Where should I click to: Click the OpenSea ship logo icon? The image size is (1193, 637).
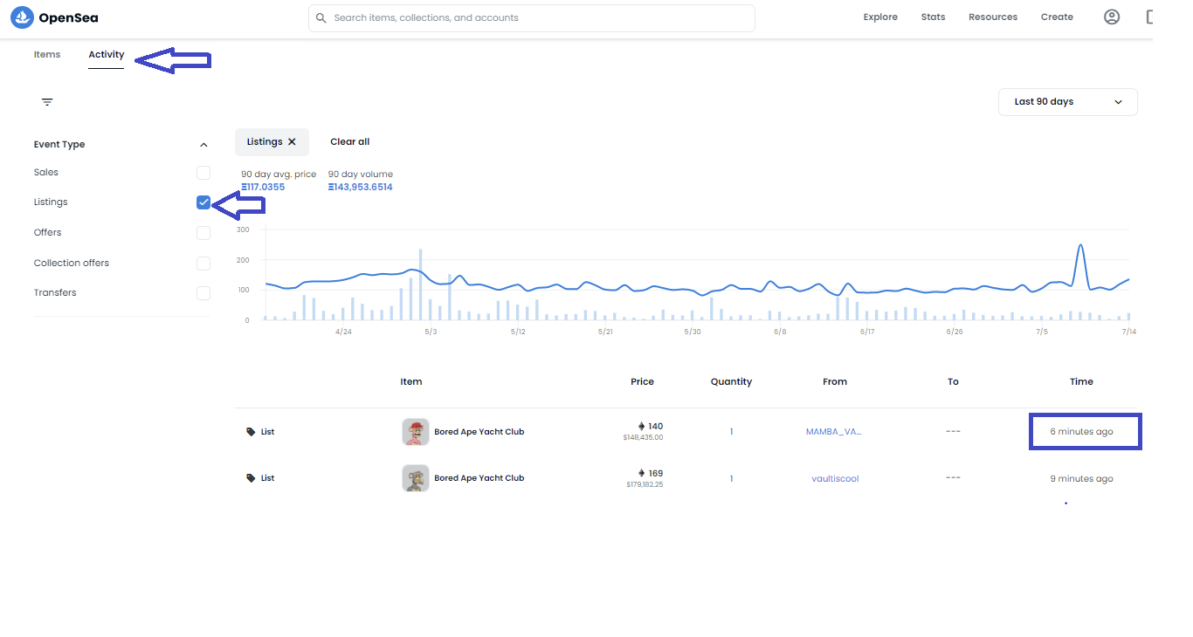coord(22,17)
